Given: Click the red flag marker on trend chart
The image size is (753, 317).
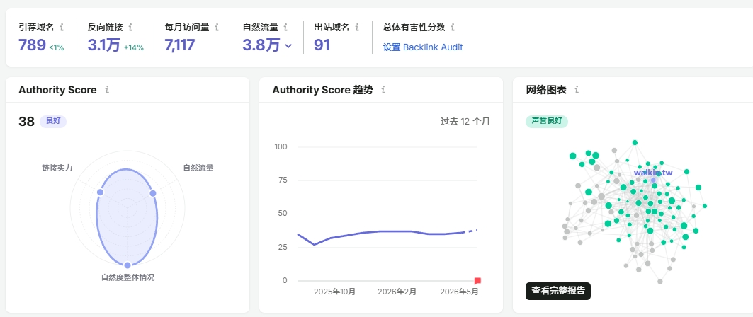Looking at the screenshot, I should 477,281.
